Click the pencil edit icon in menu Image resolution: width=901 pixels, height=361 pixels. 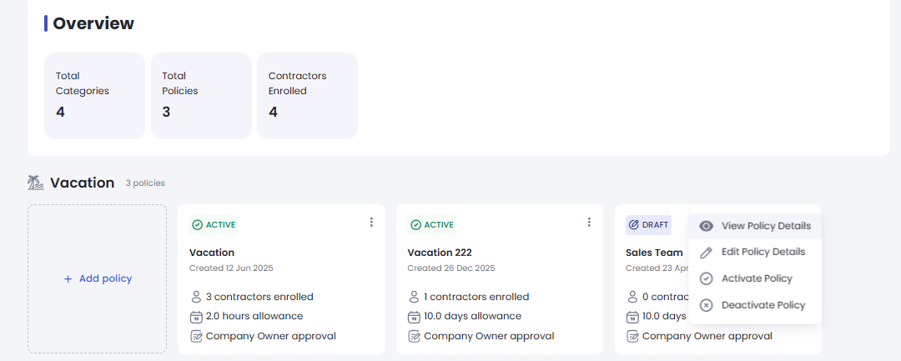tap(706, 253)
